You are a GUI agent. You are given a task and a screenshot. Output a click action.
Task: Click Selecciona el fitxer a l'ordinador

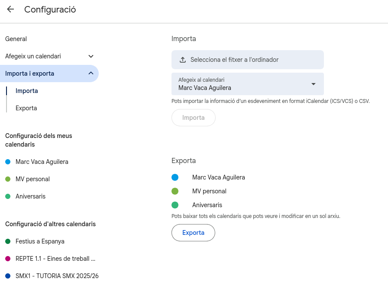tap(234, 60)
